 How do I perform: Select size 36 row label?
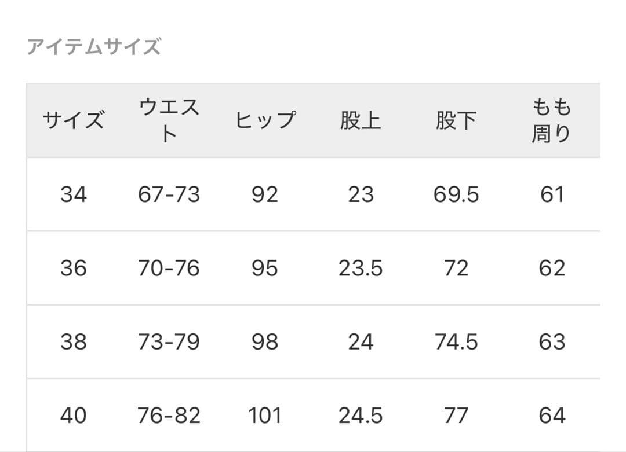tap(74, 268)
